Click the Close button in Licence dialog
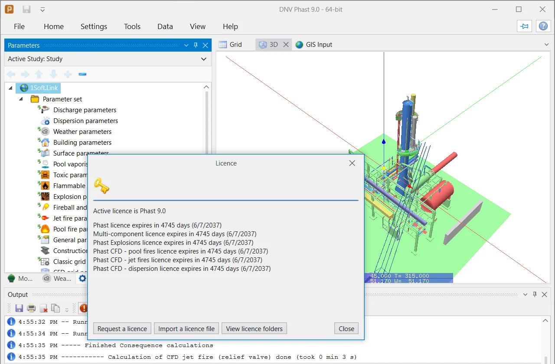 coord(346,328)
